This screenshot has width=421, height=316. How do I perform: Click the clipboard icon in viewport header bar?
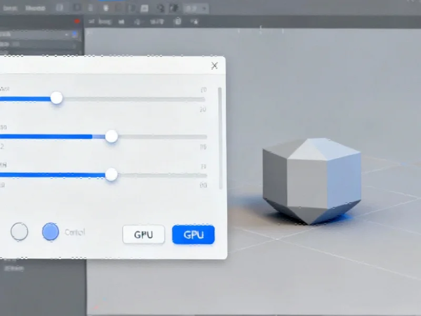[x=177, y=21]
